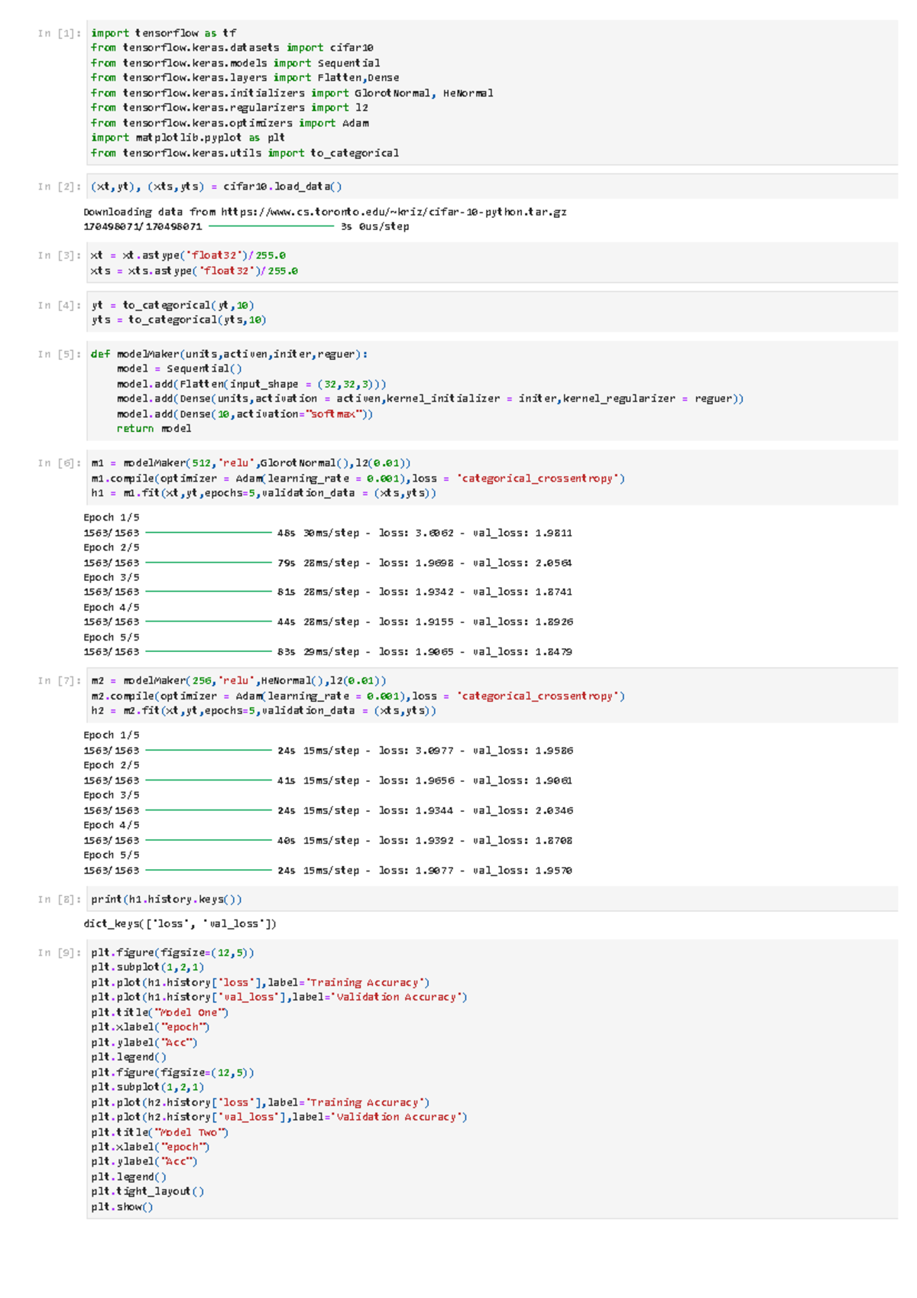Click the In [6] prompt label
This screenshot has height=1298, width=917.
tap(59, 463)
